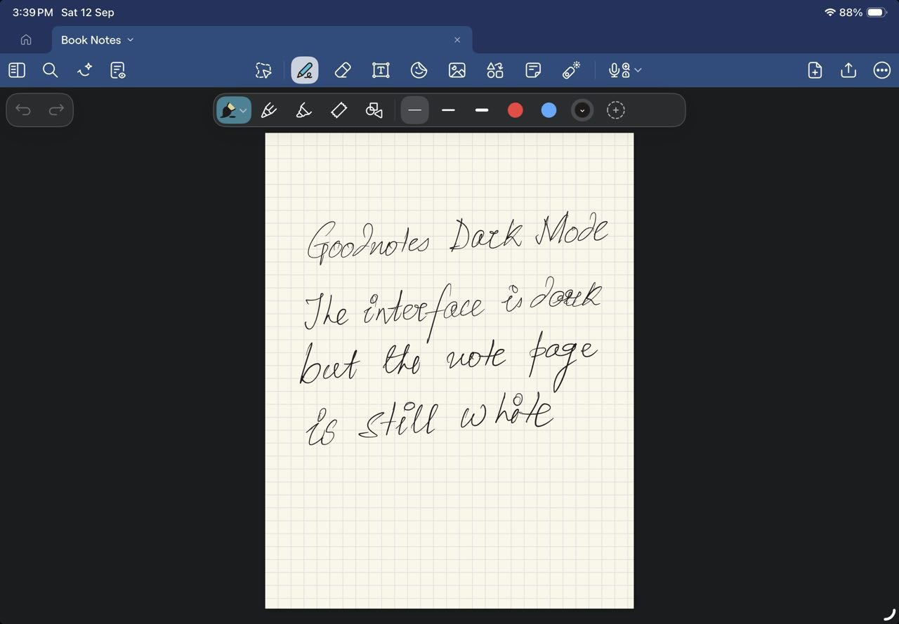Select the thinnest stroke width

(414, 110)
